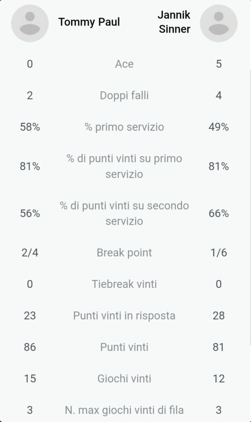Image resolution: width=251 pixels, height=422 pixels.
Task: Click % di punti vinti su primo servizio
Action: pos(124,166)
